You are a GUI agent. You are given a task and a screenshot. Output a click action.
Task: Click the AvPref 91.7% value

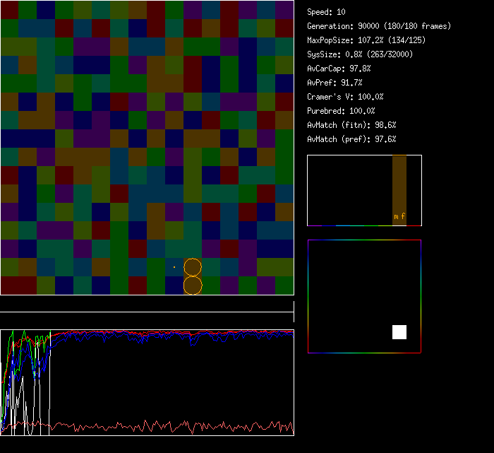pos(335,83)
